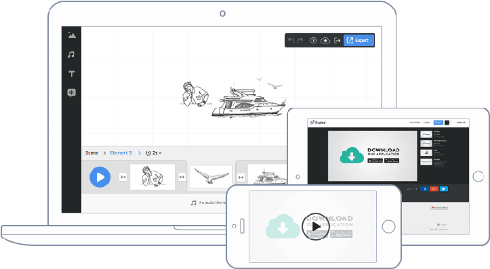Open the fourth related video thumbnail on the tablet
Screen dimensions: 490x269
(426, 162)
